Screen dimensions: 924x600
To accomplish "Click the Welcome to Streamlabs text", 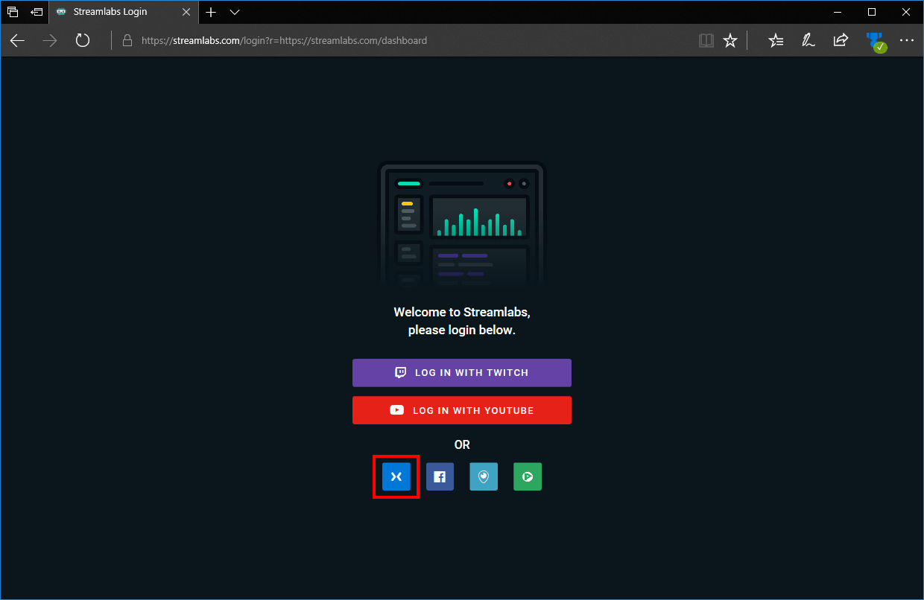I will click(x=462, y=312).
